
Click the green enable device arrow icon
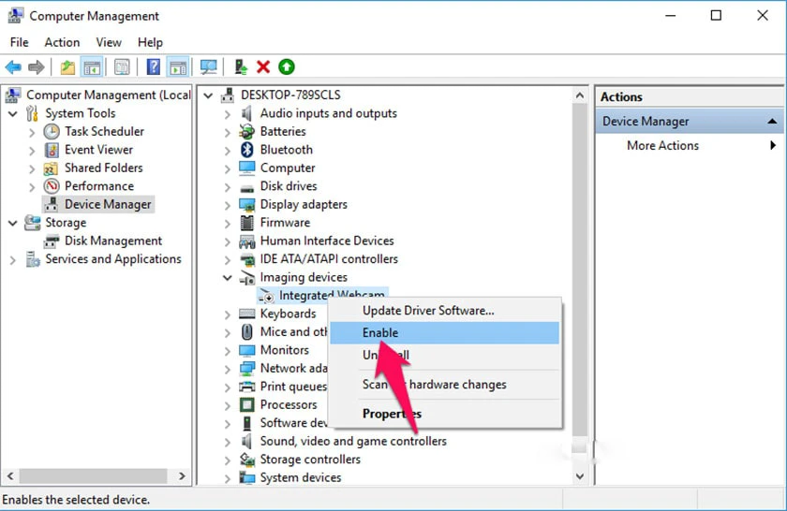pos(287,66)
